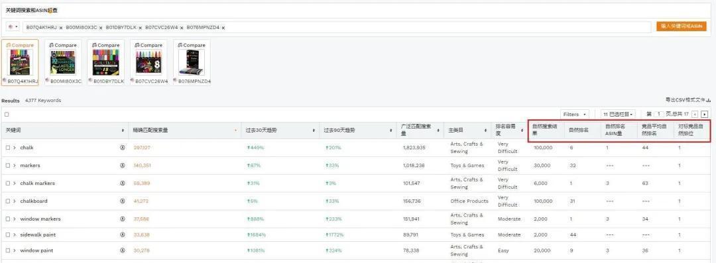Click Office Products category cell
This screenshot has width=716, height=263.
coord(469,201)
